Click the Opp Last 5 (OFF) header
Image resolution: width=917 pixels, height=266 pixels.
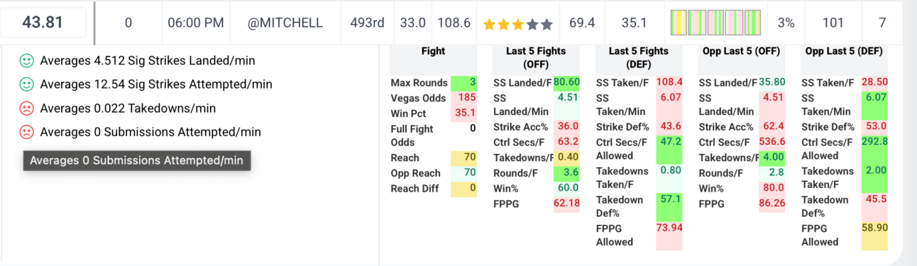click(x=741, y=51)
